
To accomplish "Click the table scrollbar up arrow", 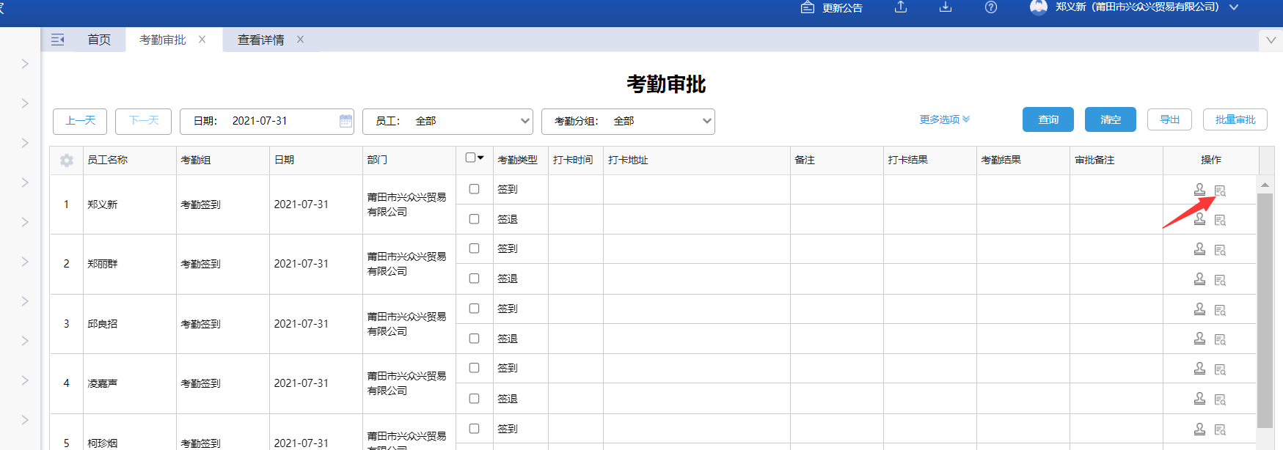I will 1265,184.
